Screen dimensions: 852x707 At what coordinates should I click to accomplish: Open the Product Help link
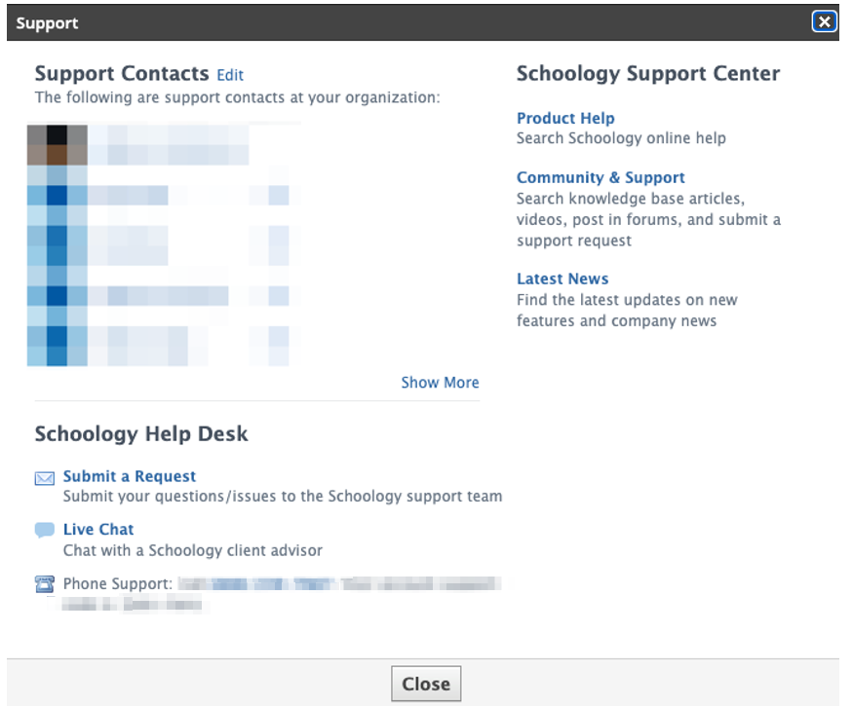pyautogui.click(x=565, y=118)
